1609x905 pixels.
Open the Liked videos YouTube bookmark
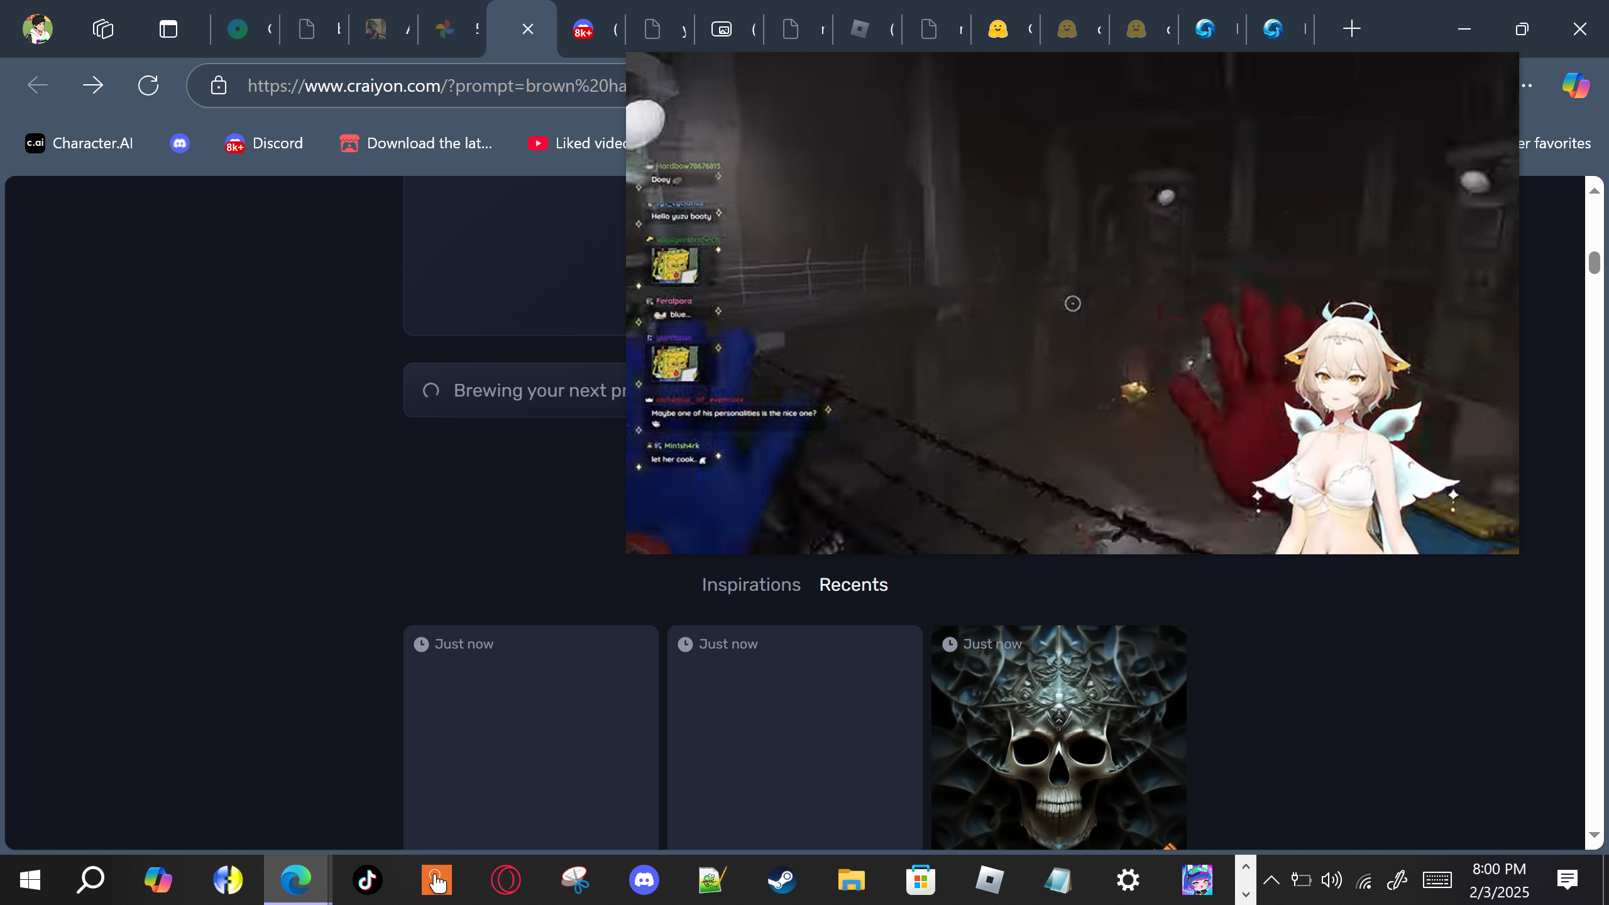pyautogui.click(x=577, y=143)
